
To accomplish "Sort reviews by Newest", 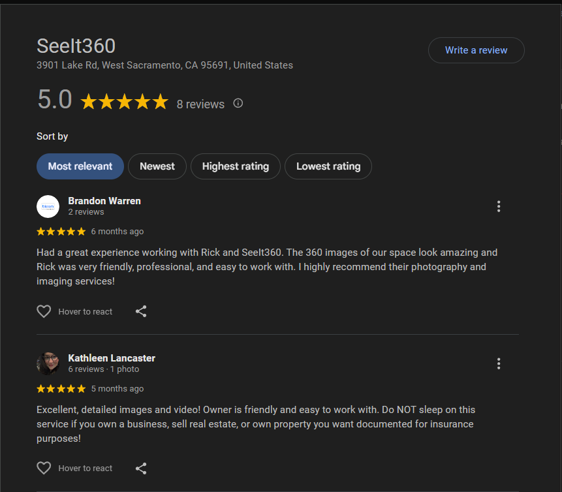I will pos(157,166).
